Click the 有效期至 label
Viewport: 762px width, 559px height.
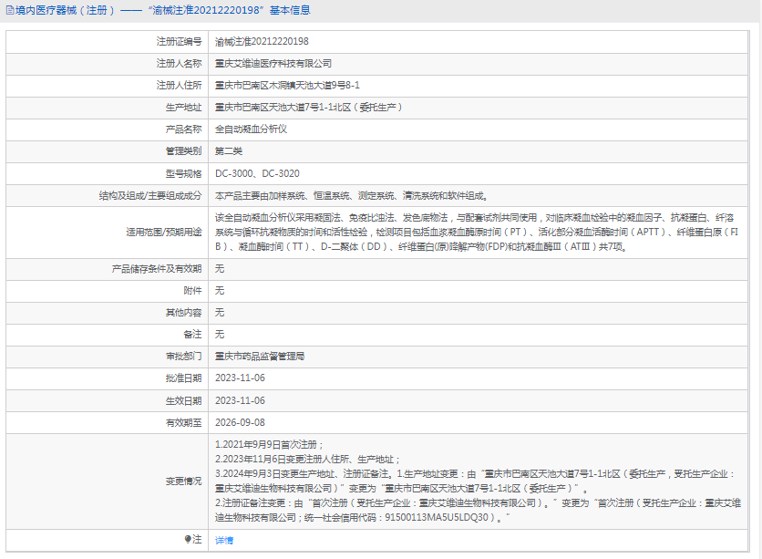(184, 422)
